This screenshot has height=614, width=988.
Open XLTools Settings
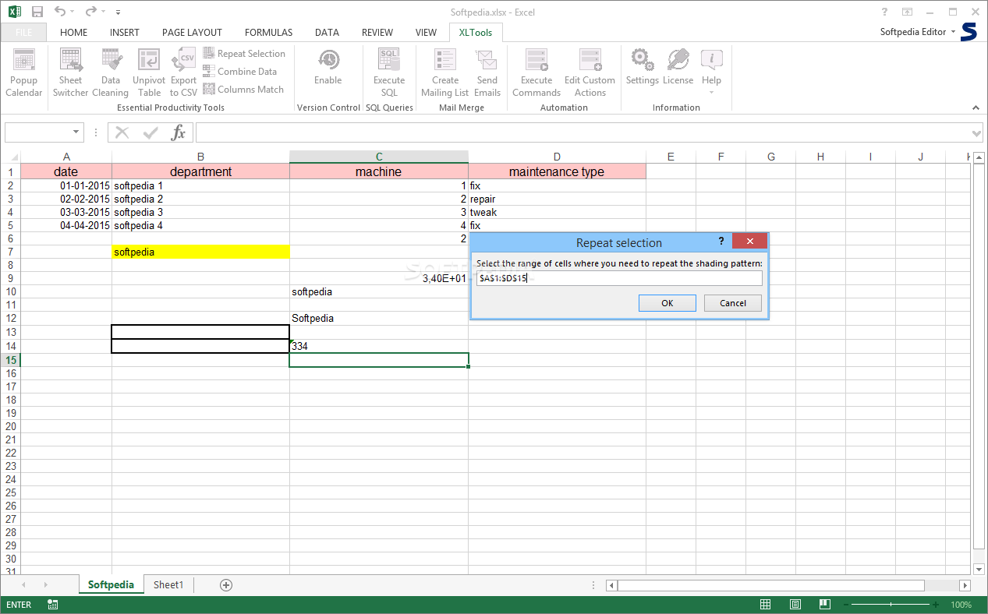643,67
